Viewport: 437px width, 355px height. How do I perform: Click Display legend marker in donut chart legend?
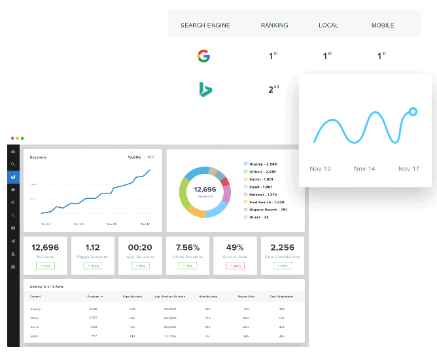click(x=245, y=164)
